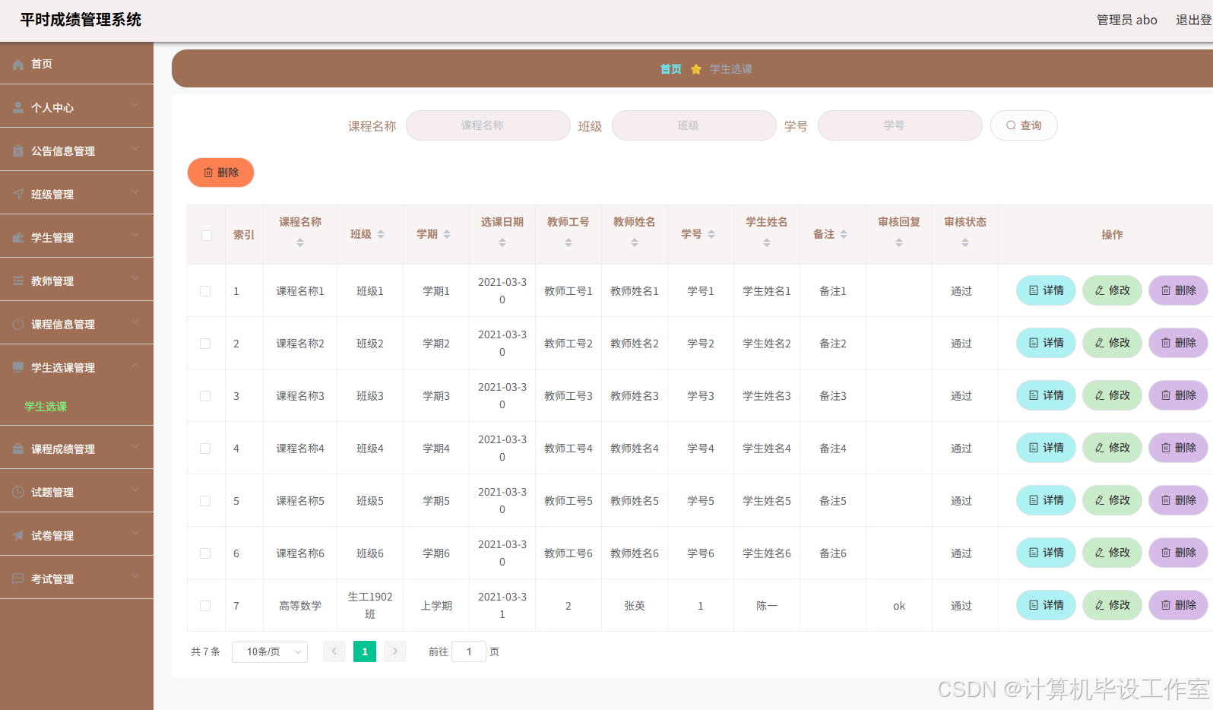Sort by 学生姓名 column arrows
This screenshot has width=1213, height=710.
767,242
